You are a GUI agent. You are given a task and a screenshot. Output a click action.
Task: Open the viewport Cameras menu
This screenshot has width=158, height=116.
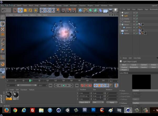point(18,15)
